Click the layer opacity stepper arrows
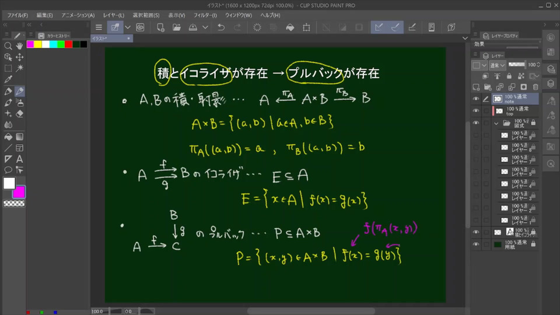Image resolution: width=560 pixels, height=315 pixels. pyautogui.click(x=538, y=65)
